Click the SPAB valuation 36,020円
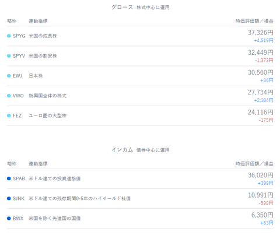 [261, 175]
